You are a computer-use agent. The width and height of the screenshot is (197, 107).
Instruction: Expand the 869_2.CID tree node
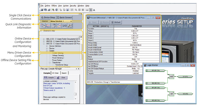(44, 39)
